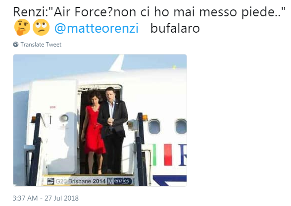Click the first airplane window right of door
The height and width of the screenshot is (206, 291).
(x=154, y=126)
